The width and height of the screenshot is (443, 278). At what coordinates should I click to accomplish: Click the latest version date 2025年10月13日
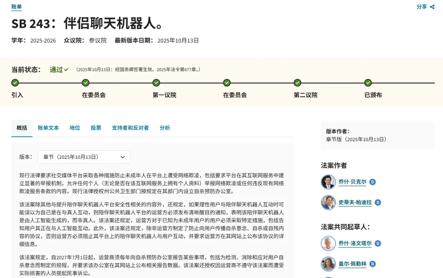[x=178, y=41]
